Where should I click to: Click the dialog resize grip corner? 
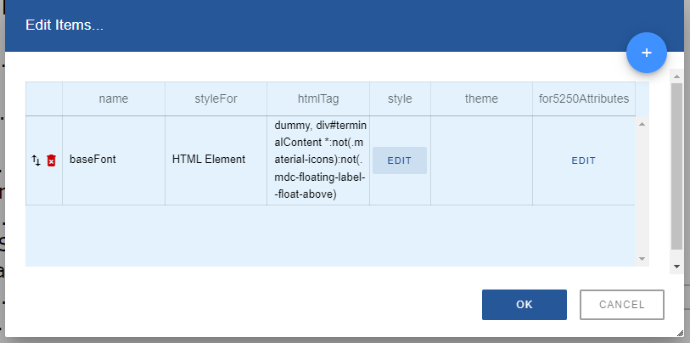pos(679,332)
